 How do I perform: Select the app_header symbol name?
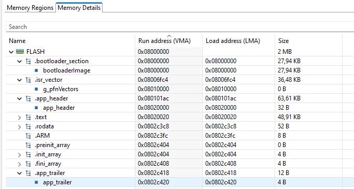(x=59, y=108)
